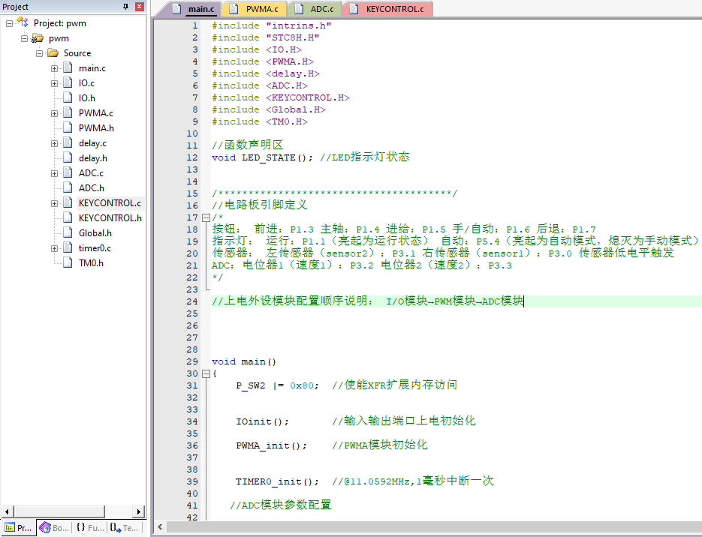Select TM0.h in the project tree
This screenshot has width=702, height=537.
[x=91, y=263]
